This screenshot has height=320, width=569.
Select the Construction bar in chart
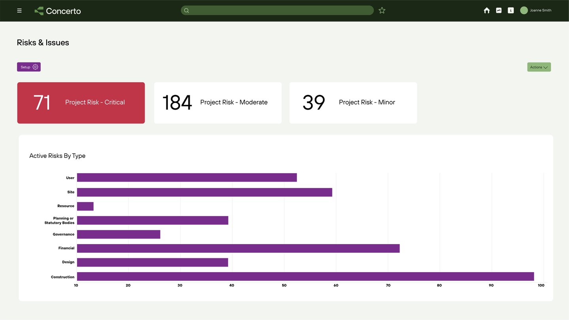[305, 276]
